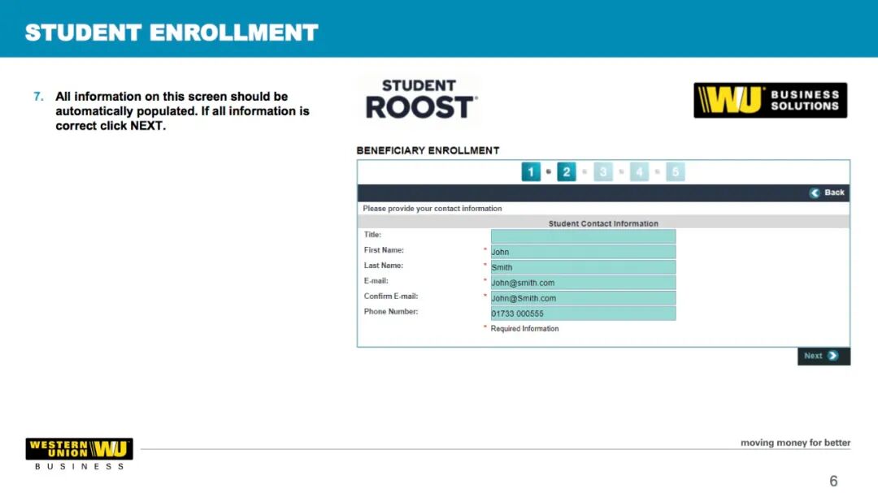This screenshot has height=493, width=878.
Task: Click the Student Roost logo
Action: [421, 100]
